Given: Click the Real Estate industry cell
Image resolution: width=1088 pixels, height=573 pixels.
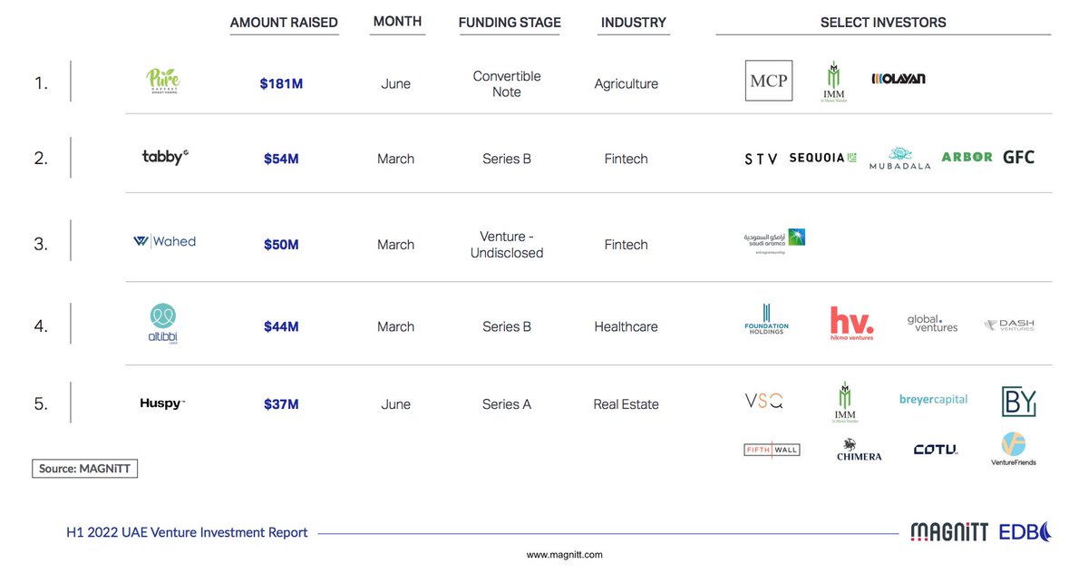Looking at the screenshot, I should coord(627,404).
